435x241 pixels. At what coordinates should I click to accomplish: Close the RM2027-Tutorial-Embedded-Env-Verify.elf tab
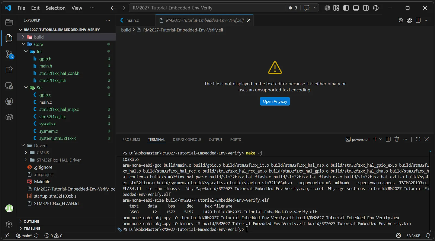(x=249, y=20)
